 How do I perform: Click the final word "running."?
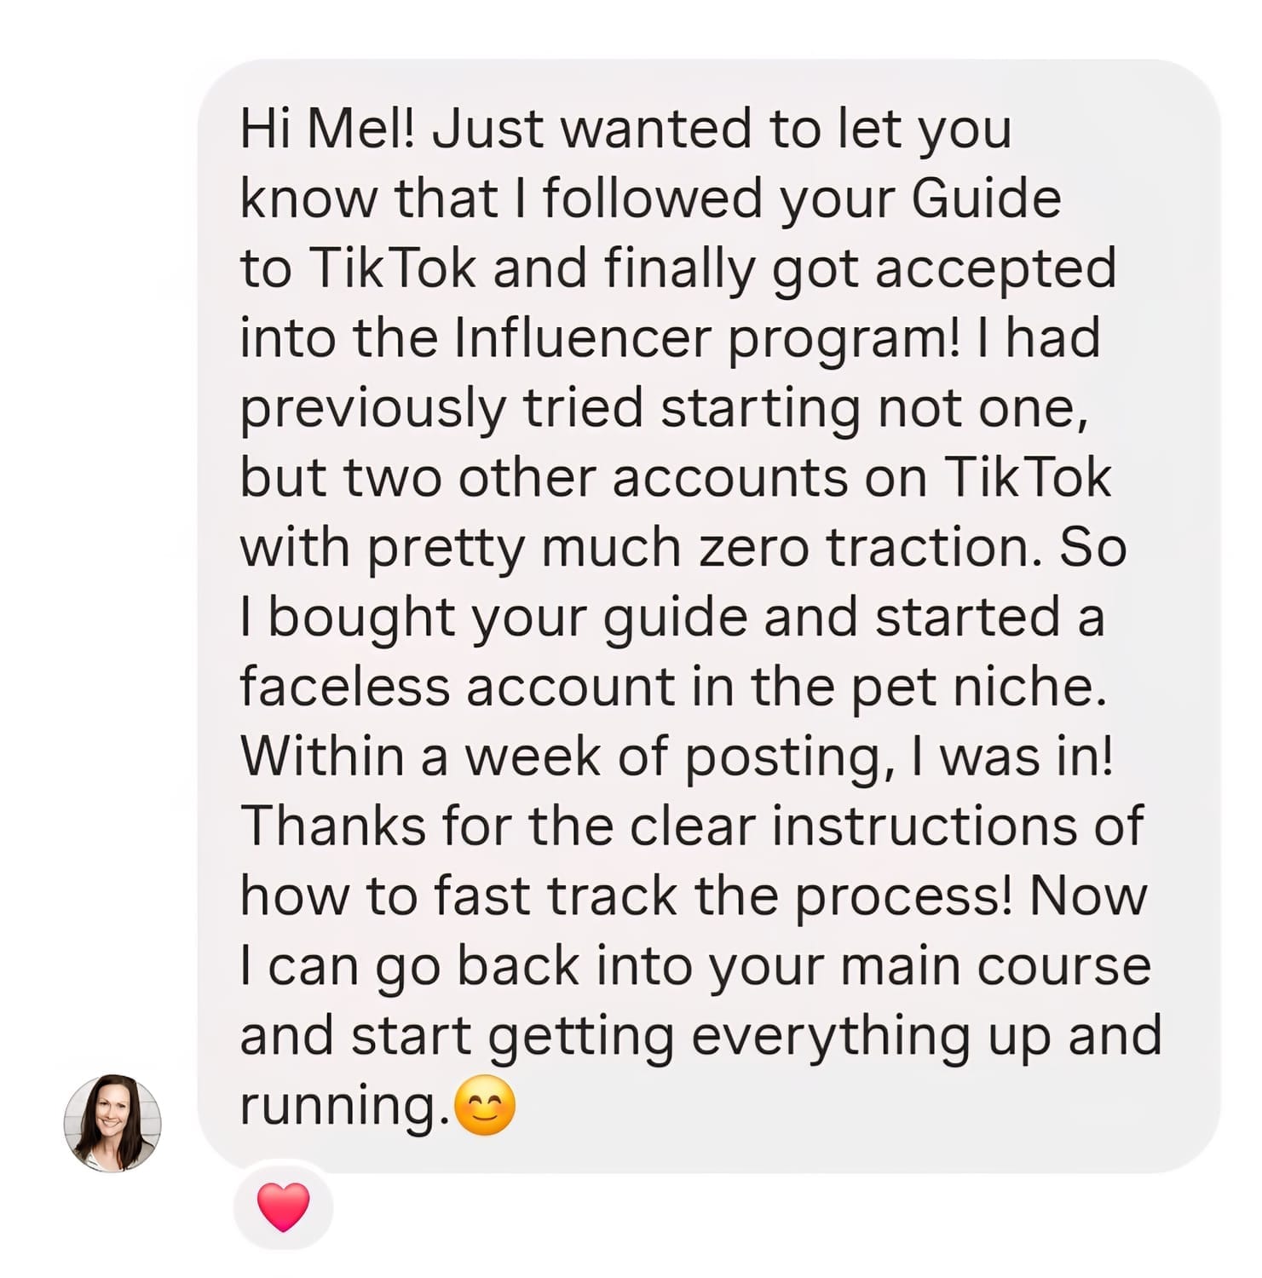(344, 1106)
